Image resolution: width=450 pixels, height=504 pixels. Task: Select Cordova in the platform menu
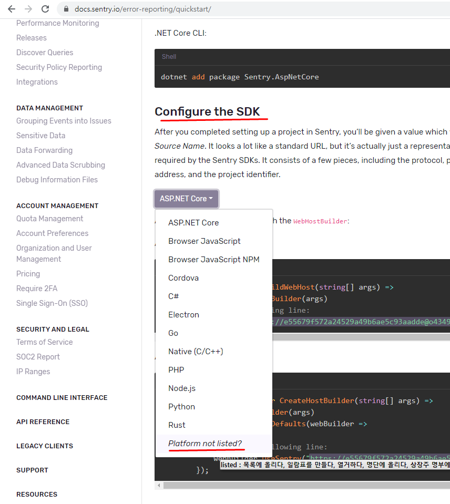214,277
